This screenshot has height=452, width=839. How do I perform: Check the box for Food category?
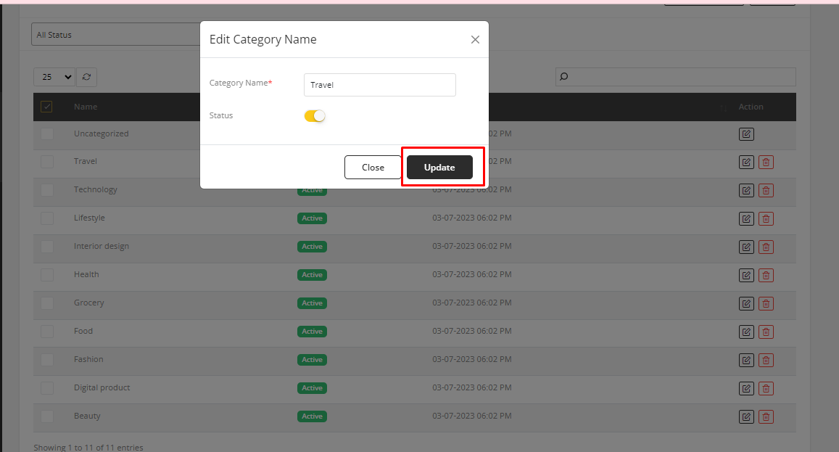pyautogui.click(x=47, y=332)
